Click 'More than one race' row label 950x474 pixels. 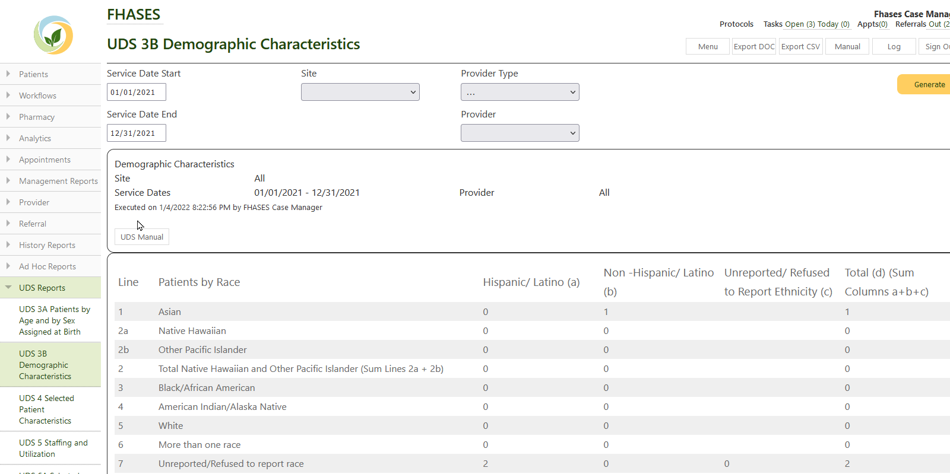pyautogui.click(x=199, y=444)
